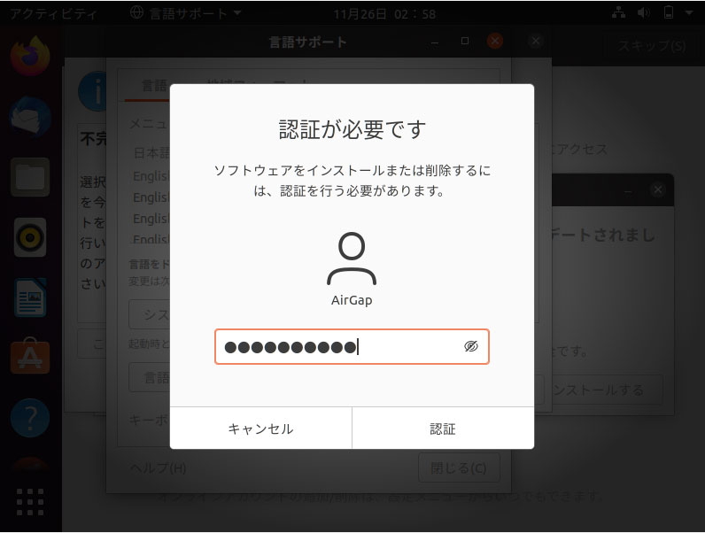Open Ubuntu Software from the dock
The image size is (705, 533).
point(30,356)
